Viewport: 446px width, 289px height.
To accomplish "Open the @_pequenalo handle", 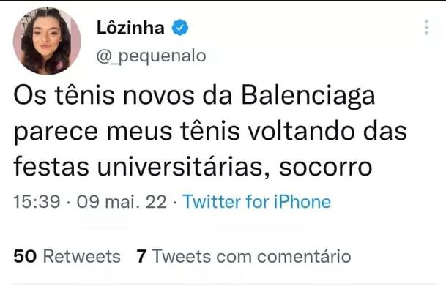I will pyautogui.click(x=152, y=56).
